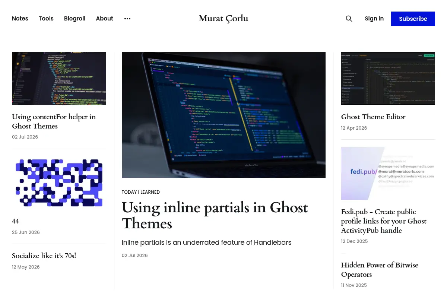The image size is (447, 298).
Task: Open the fedi.pub thumbnail image
Action: [x=388, y=174]
